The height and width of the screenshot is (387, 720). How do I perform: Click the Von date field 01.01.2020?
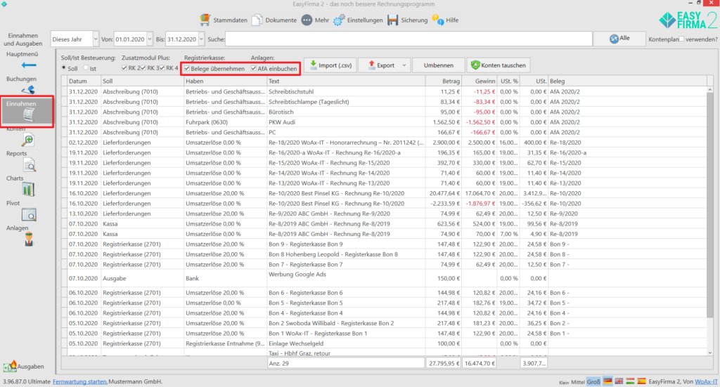coord(130,39)
